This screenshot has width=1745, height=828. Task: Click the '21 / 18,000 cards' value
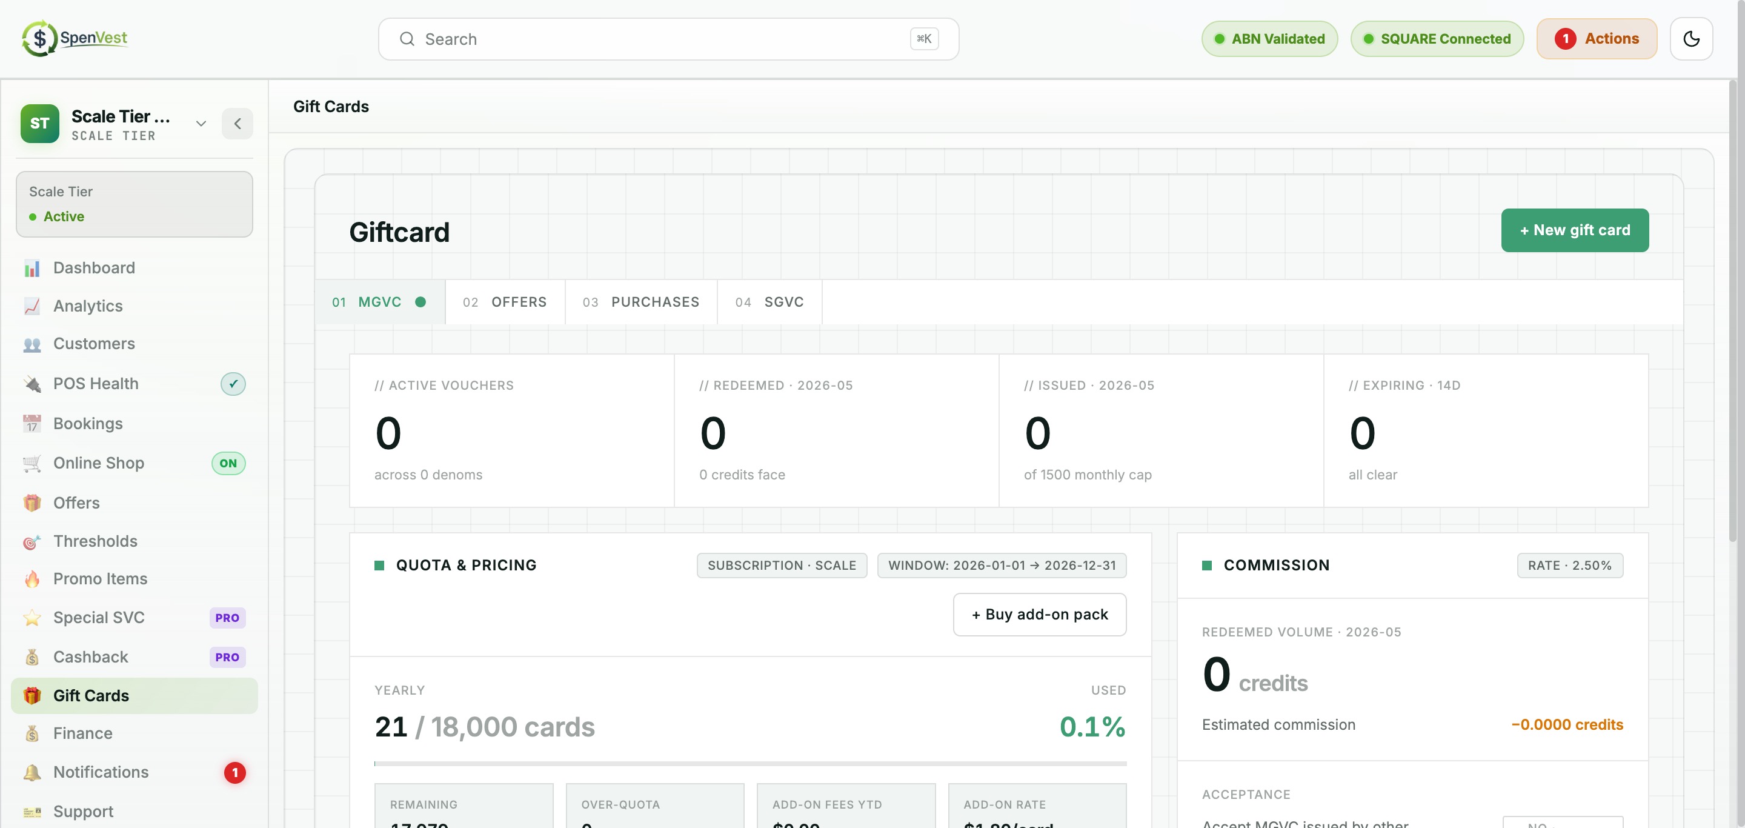pyautogui.click(x=484, y=727)
